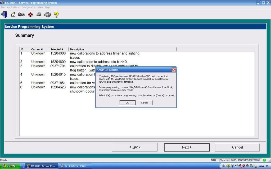Click the Current # column header
Image resolution: width=271 pixels, height=169 pixels.
pyautogui.click(x=39, y=49)
